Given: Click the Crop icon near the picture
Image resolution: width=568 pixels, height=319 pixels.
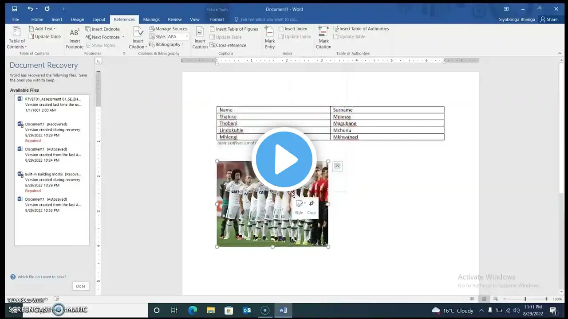Looking at the screenshot, I should (x=312, y=204).
